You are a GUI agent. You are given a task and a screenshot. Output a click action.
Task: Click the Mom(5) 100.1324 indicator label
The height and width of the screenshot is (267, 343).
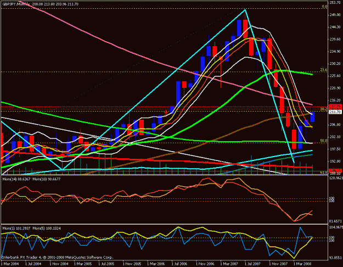pyautogui.click(x=47, y=228)
